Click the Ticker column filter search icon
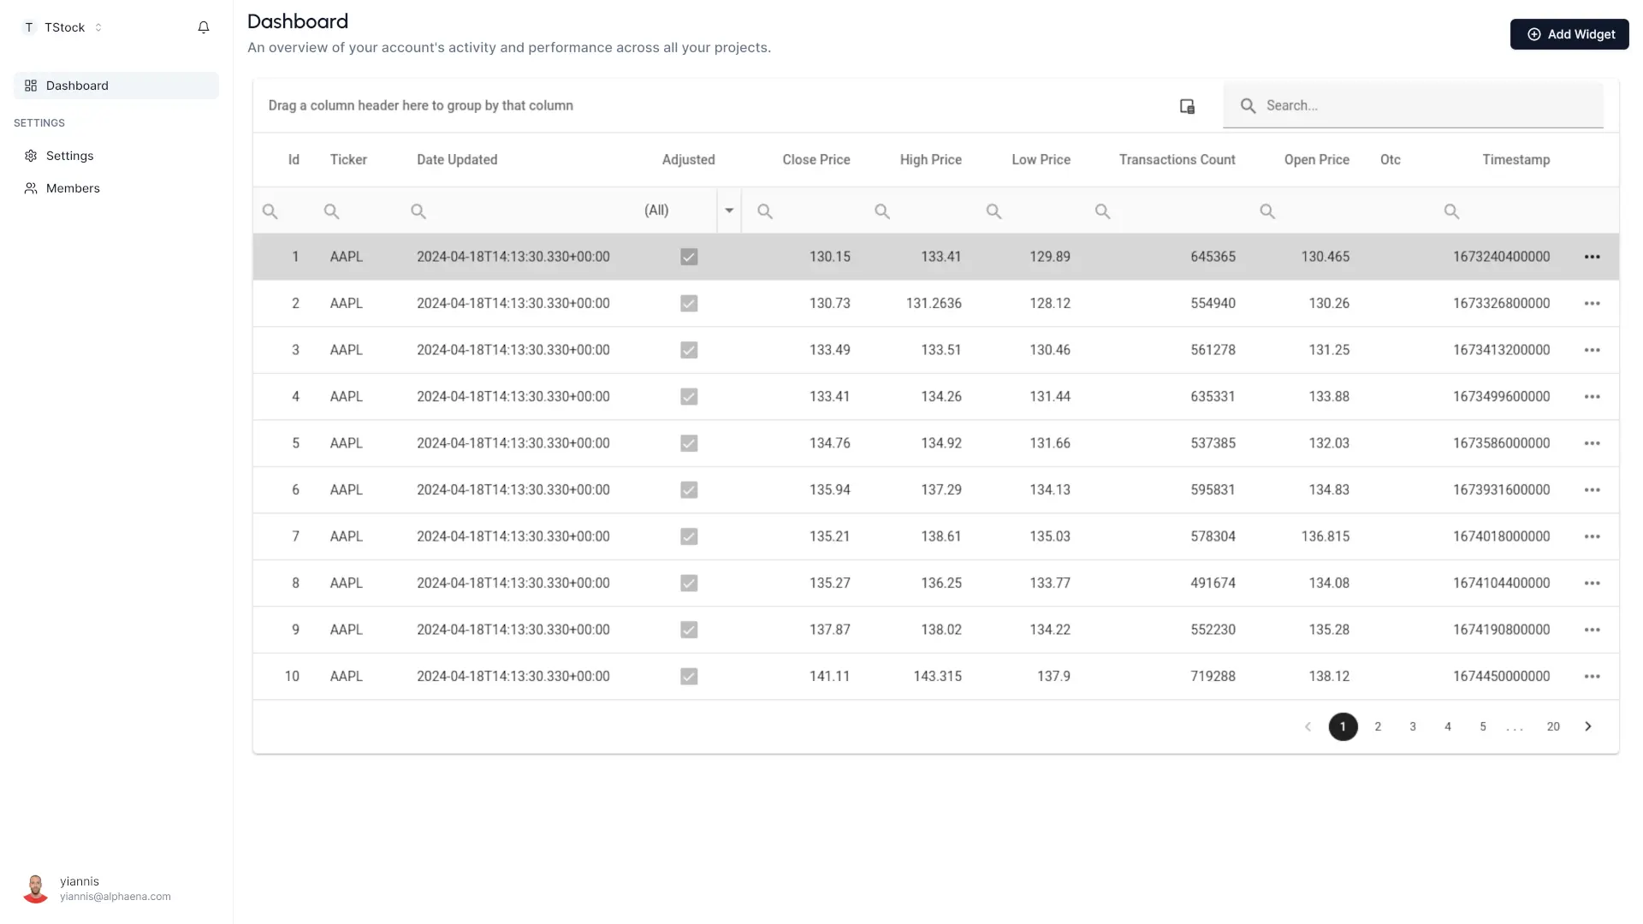Image resolution: width=1643 pixels, height=924 pixels. [x=332, y=211]
